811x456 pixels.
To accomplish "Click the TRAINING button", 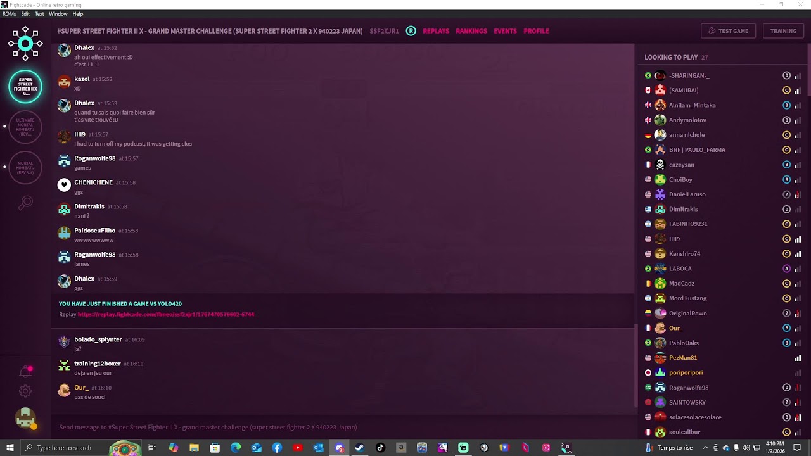I will (x=783, y=31).
